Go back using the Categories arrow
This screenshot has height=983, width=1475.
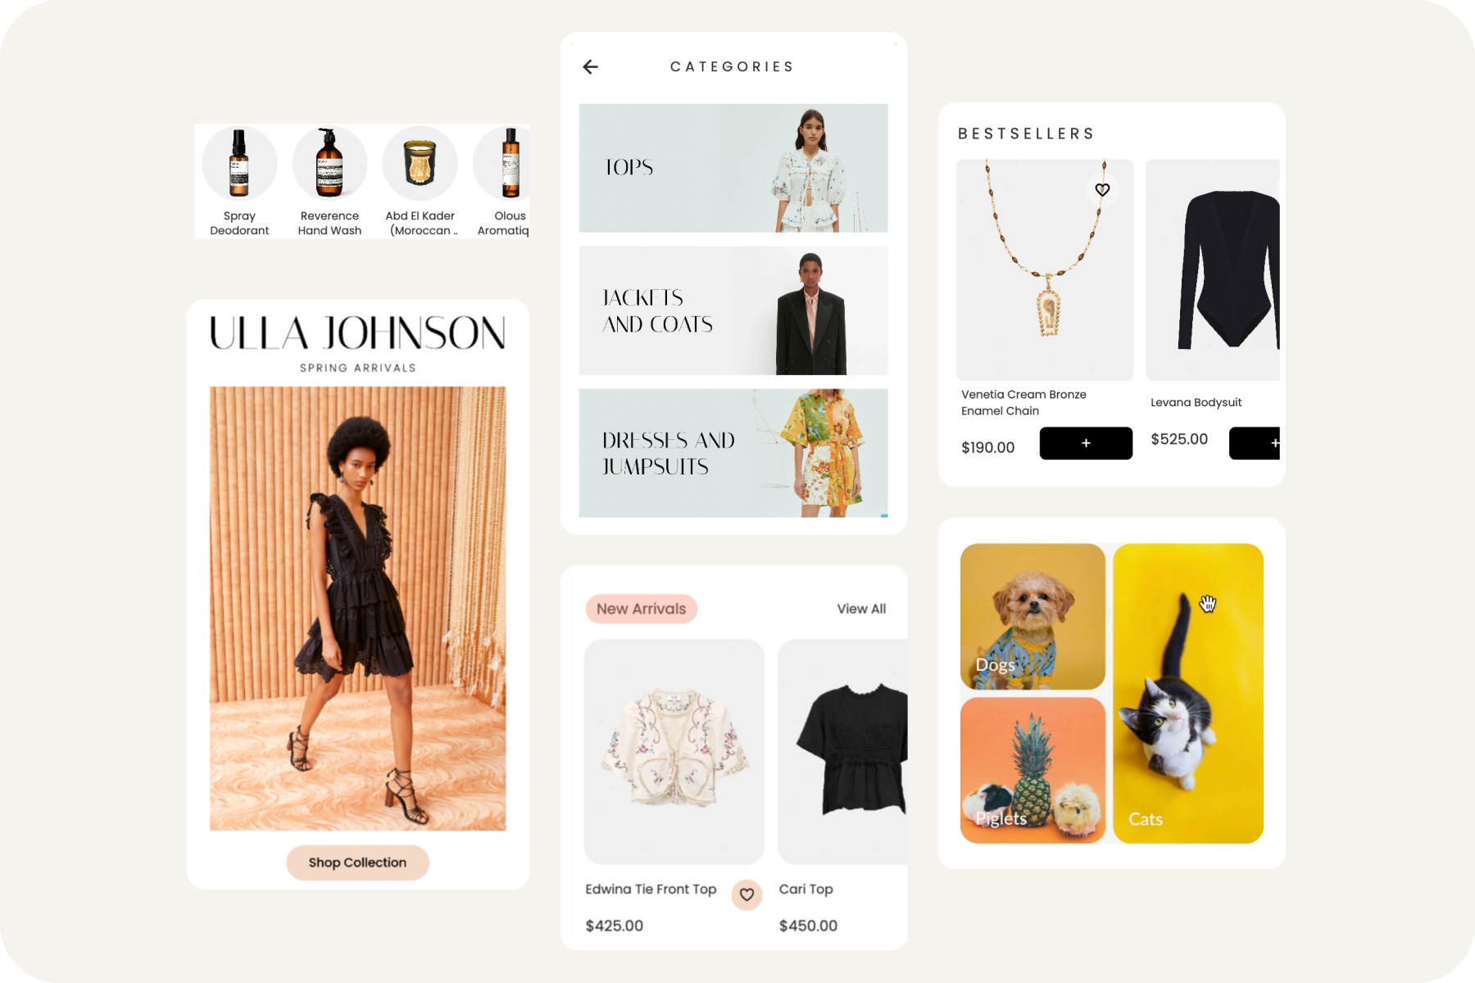pyautogui.click(x=590, y=67)
